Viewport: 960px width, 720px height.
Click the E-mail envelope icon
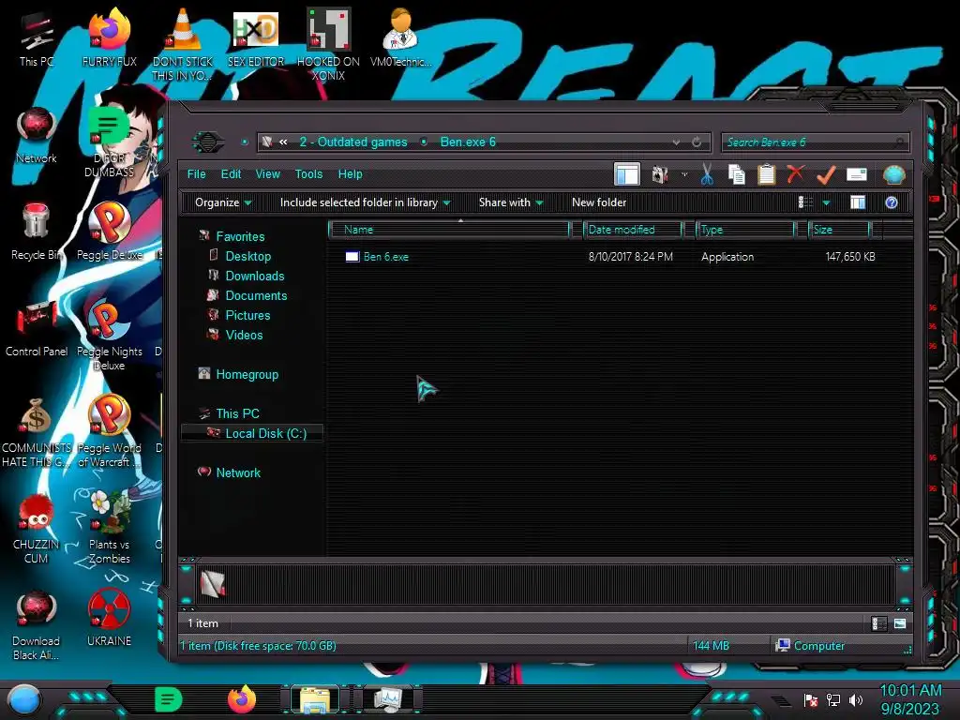[x=857, y=175]
